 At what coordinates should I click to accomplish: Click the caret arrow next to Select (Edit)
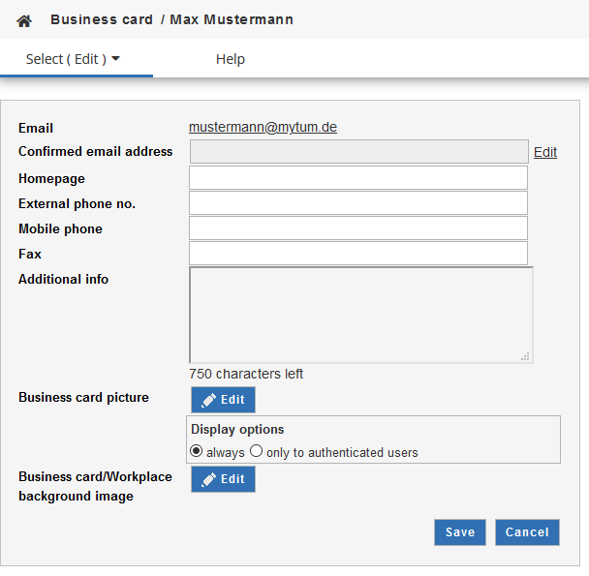[116, 59]
